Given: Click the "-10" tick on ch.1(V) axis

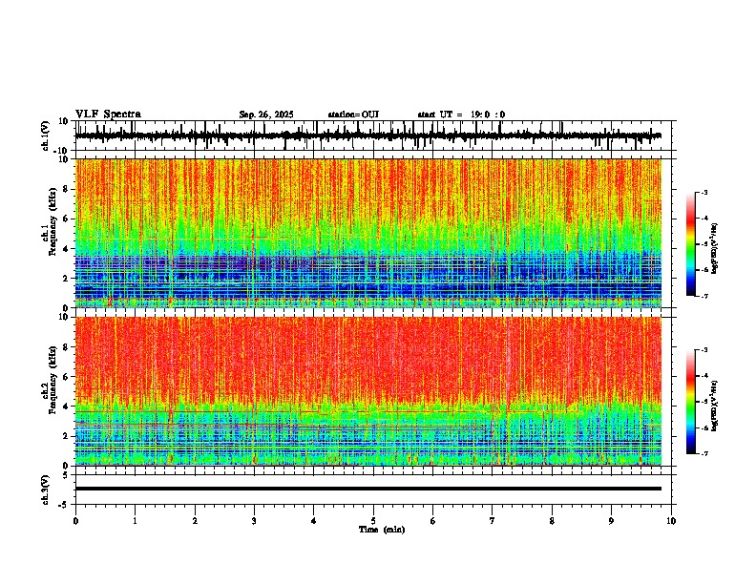Looking at the screenshot, I should pos(62,151).
